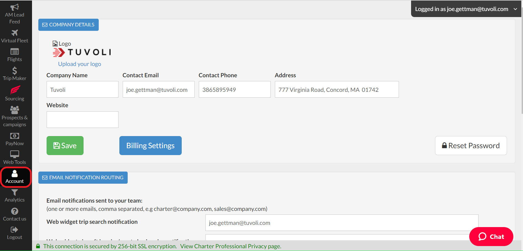Open Analytics funnel icon

(x=15, y=192)
